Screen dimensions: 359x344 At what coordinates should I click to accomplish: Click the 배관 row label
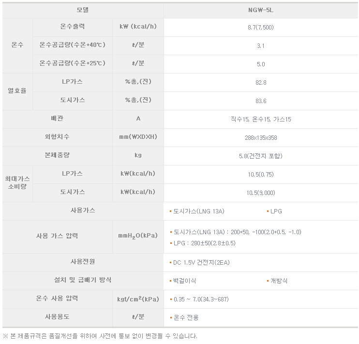57,119
